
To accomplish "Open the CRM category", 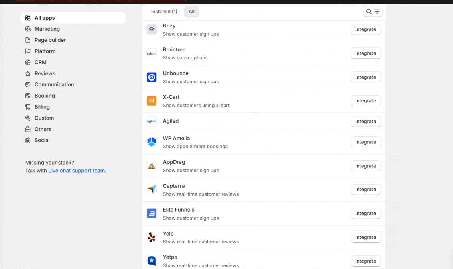I will [x=41, y=63].
